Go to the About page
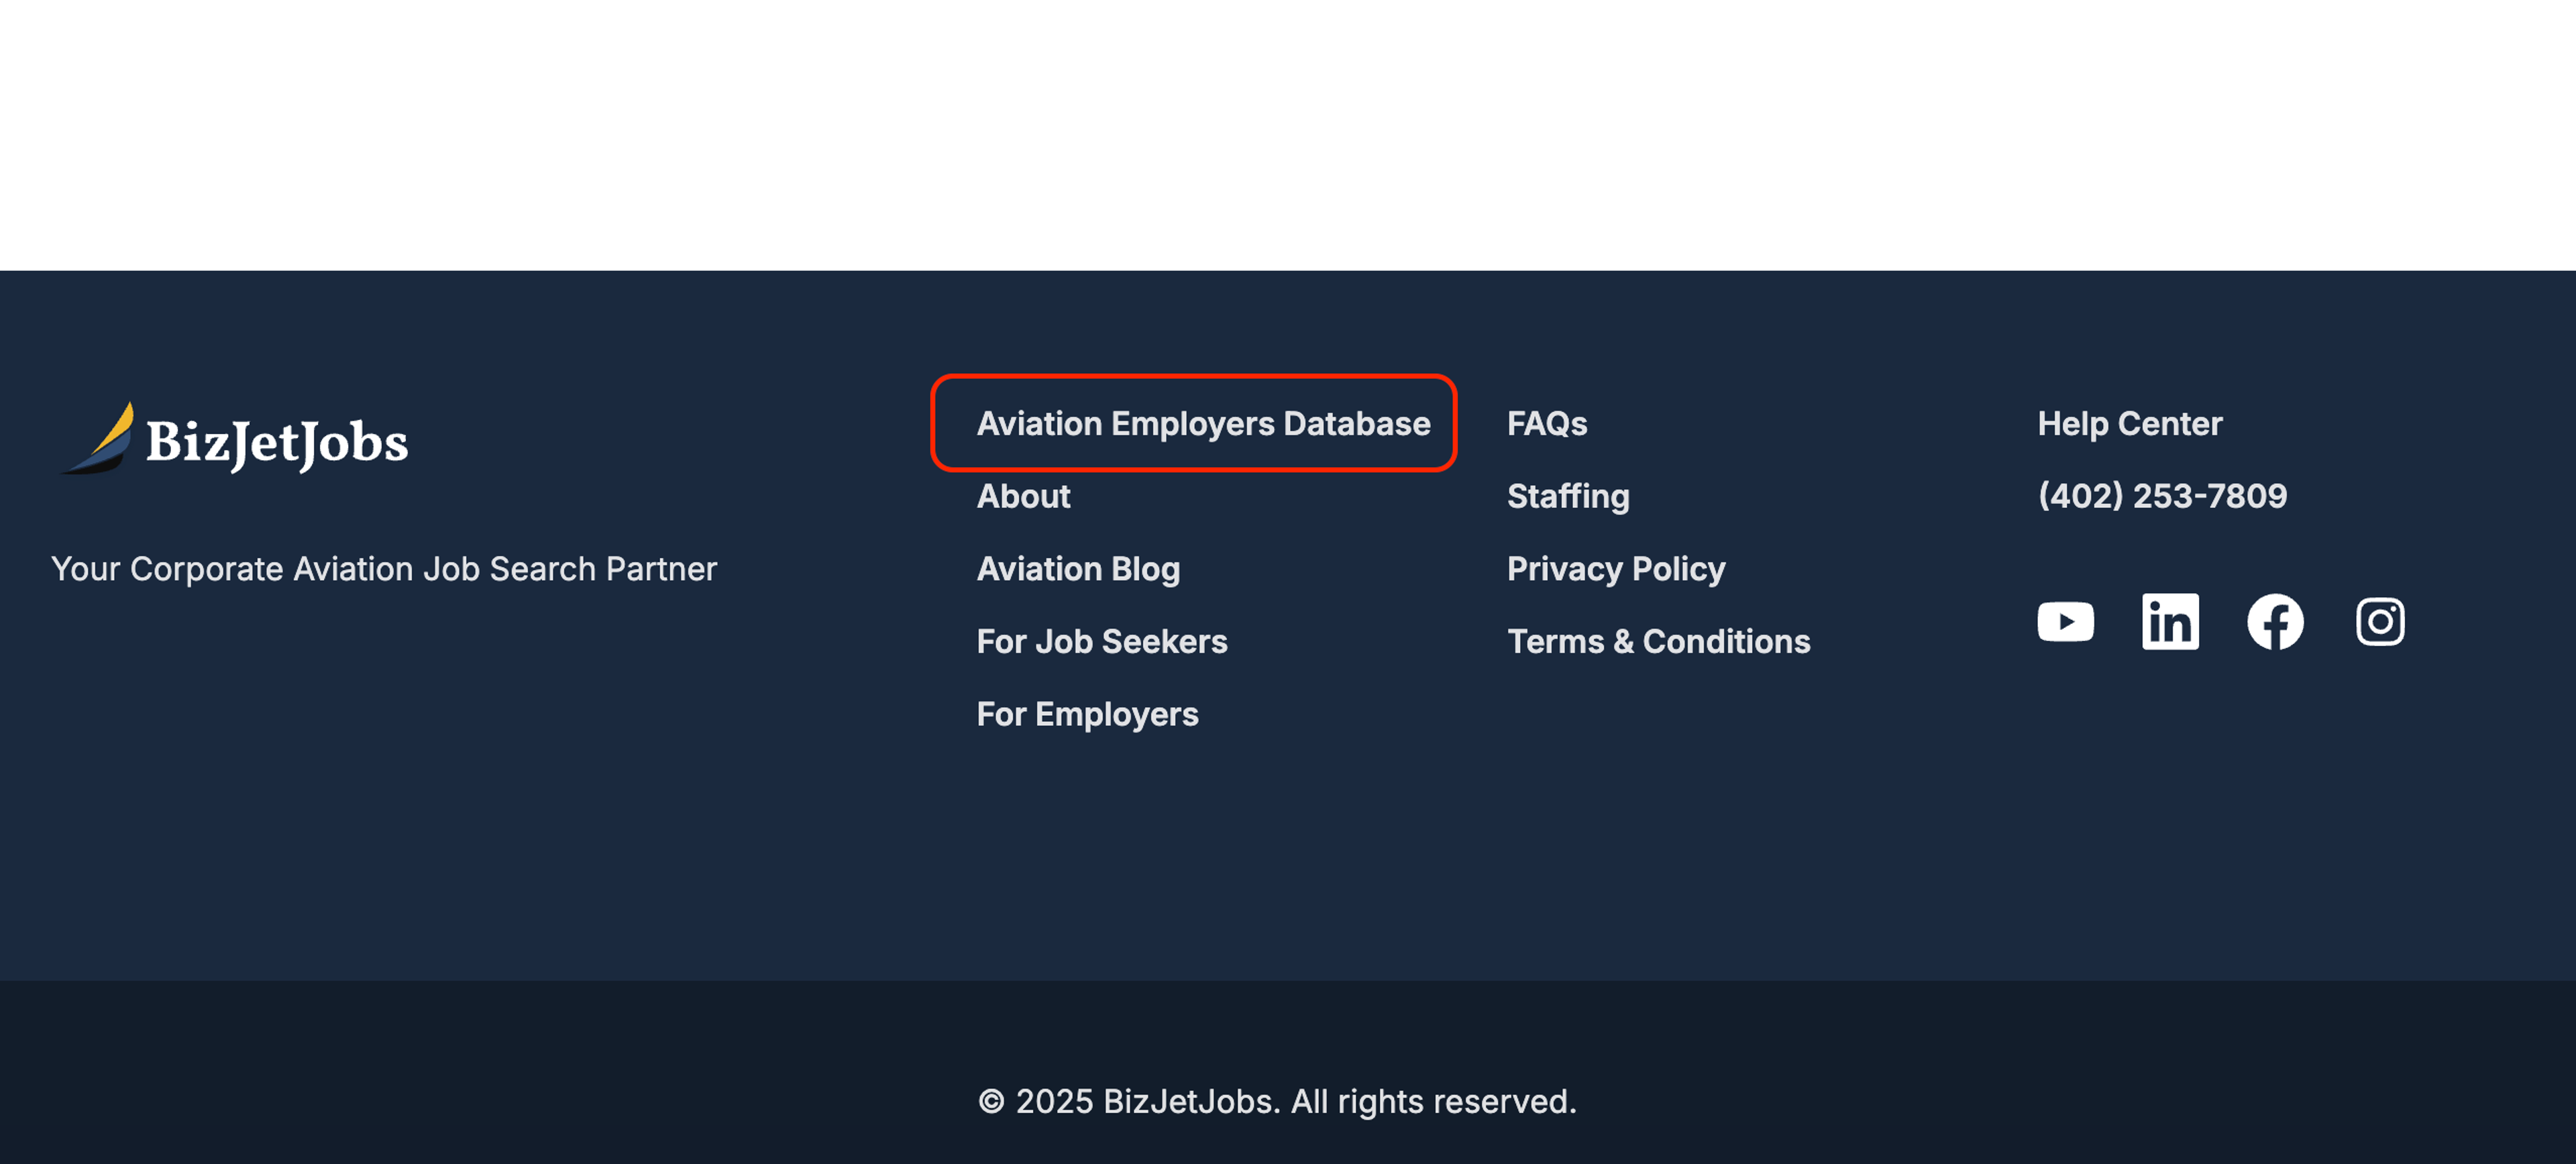2576x1164 pixels. click(x=1023, y=496)
